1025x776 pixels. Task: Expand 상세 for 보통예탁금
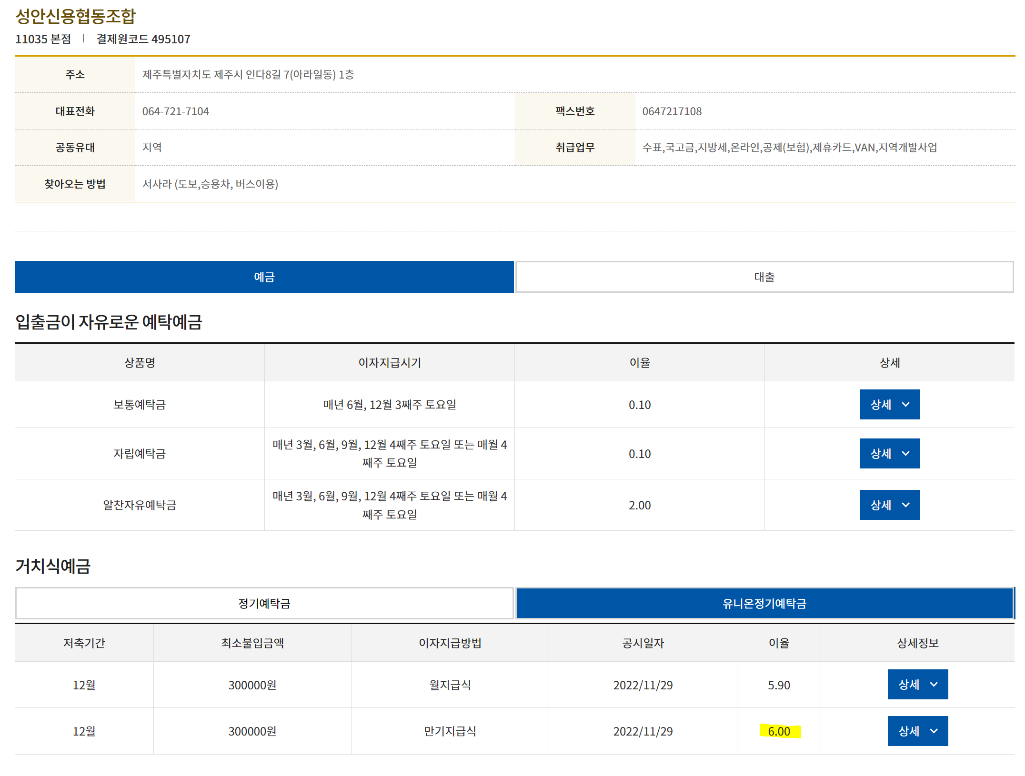point(889,404)
